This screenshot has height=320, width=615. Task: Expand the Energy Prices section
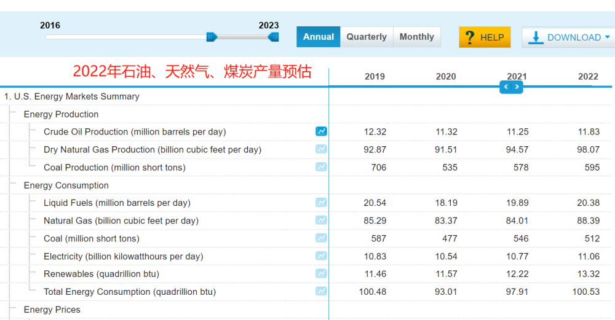pyautogui.click(x=52, y=310)
